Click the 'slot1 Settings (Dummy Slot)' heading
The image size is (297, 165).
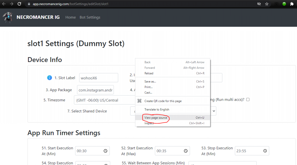point(76,43)
